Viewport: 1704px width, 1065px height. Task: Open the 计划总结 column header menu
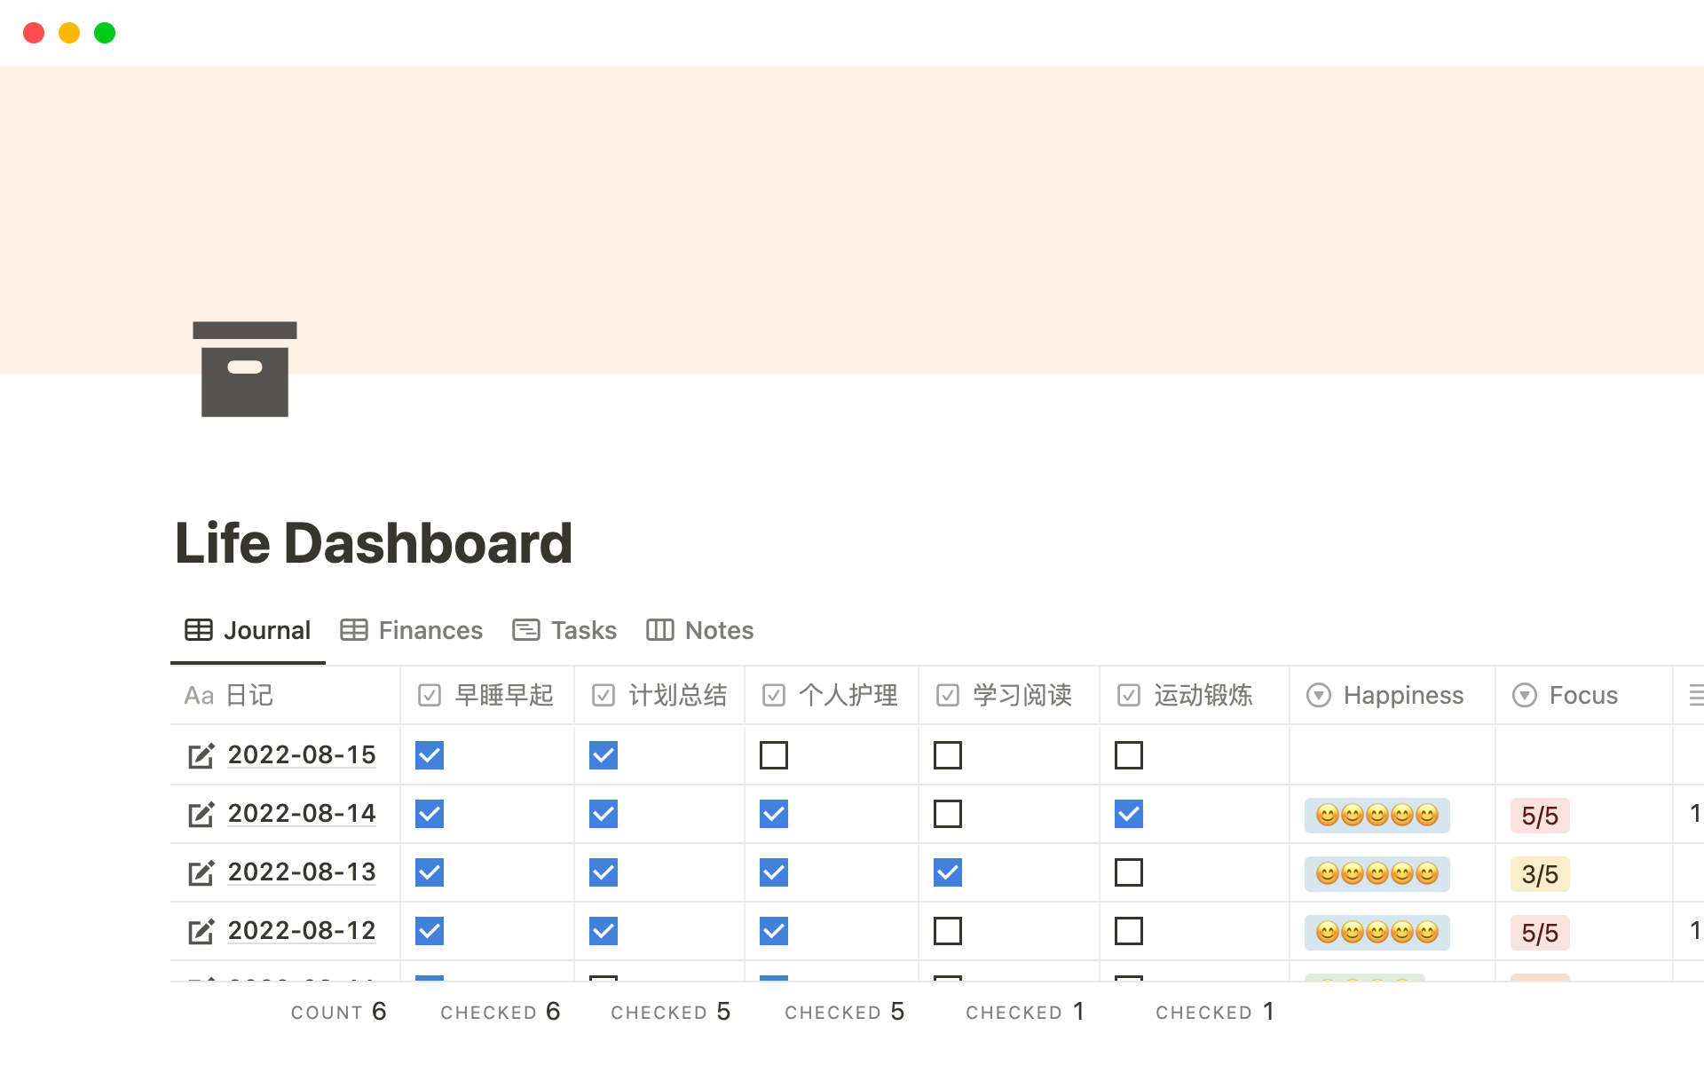tap(659, 696)
